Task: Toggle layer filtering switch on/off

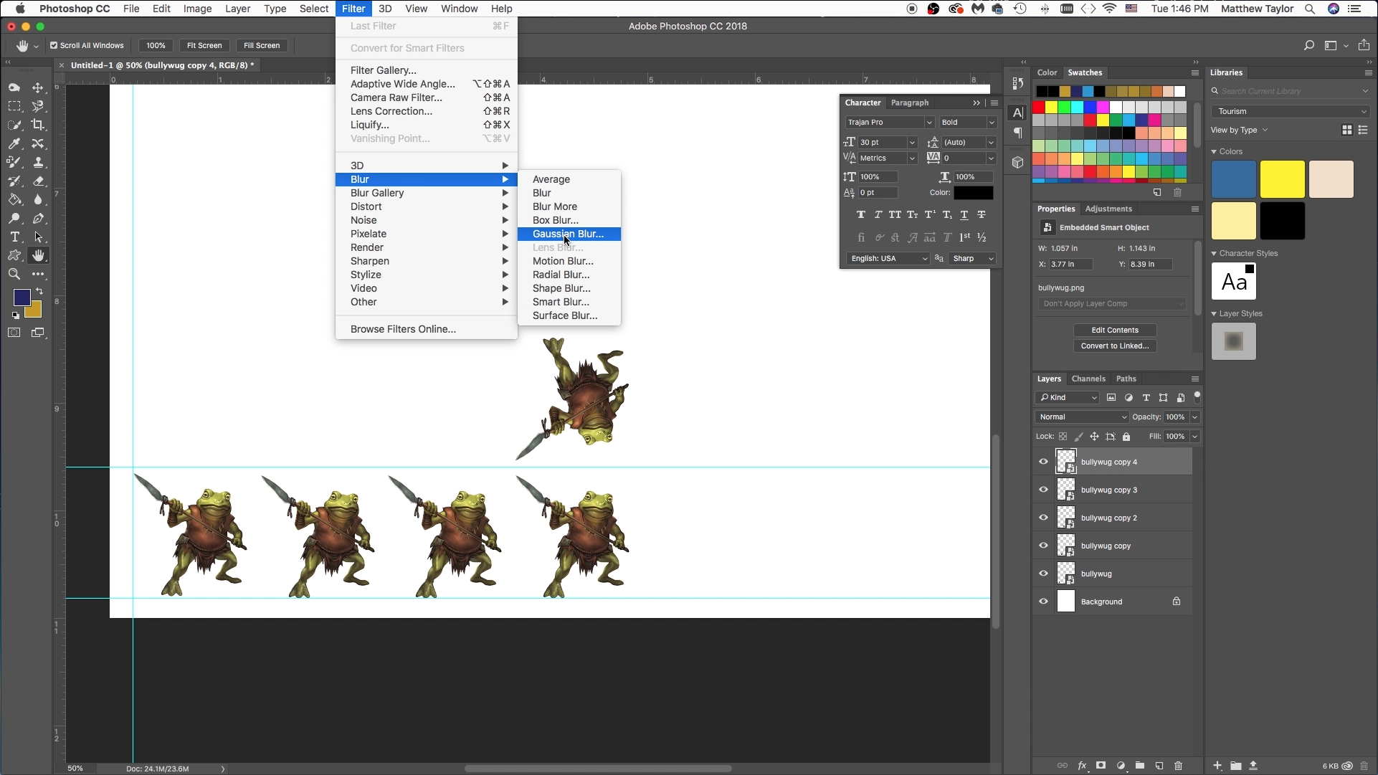Action: (x=1197, y=397)
